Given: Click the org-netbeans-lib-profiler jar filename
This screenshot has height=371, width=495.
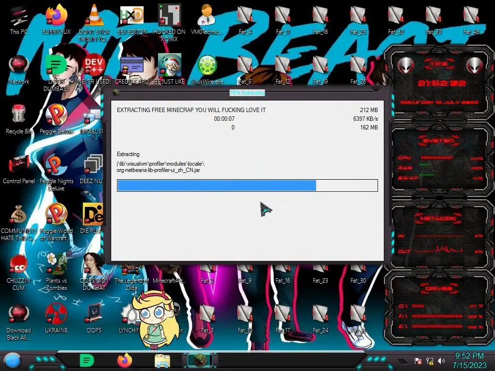Looking at the screenshot, I should (159, 170).
